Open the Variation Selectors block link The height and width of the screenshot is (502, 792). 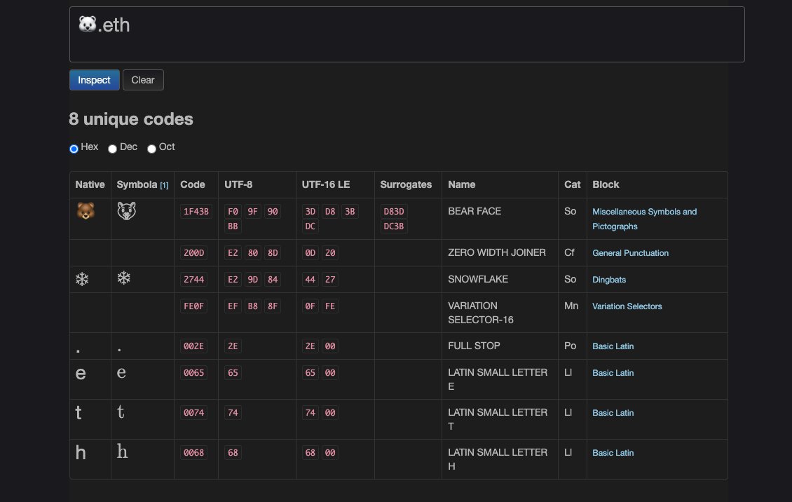(x=627, y=306)
